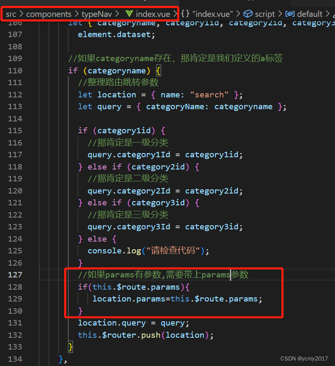Viewport: 335px width, 366px height.
Task: Click the comment on line 109
Action: point(176,58)
